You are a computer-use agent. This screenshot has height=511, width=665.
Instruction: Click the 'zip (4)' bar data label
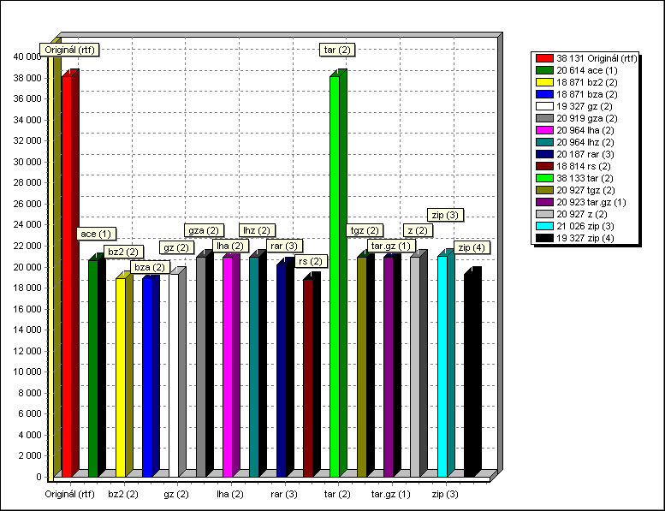pos(472,247)
